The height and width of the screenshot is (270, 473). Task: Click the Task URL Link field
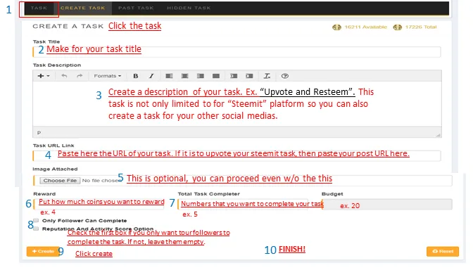coord(237,155)
